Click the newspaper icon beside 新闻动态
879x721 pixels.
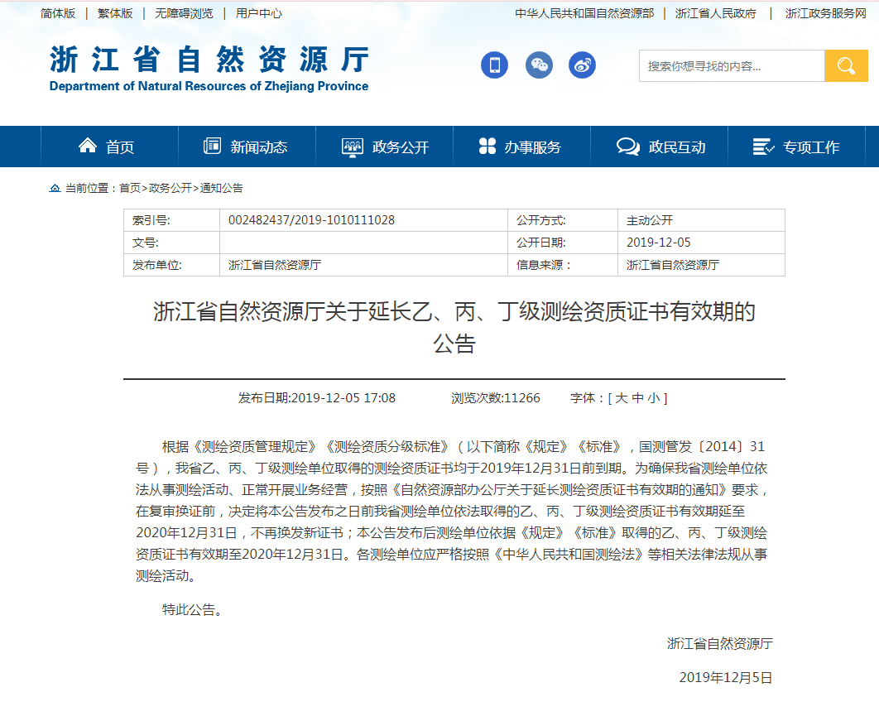click(x=212, y=146)
